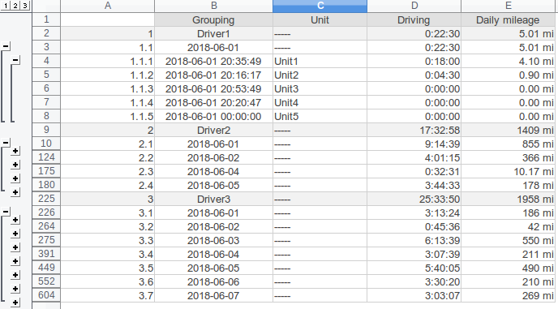The width and height of the screenshot is (558, 309).
Task: Collapse the Driver1 outline group
Action: click(x=6, y=46)
